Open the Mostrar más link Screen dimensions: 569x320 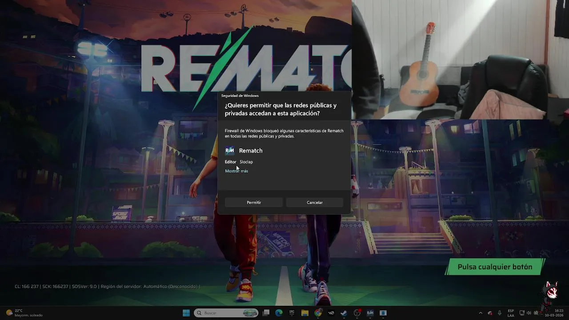point(236,171)
